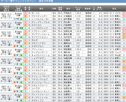Click the cloudy weather icon in 2014 row

click(15, 28)
